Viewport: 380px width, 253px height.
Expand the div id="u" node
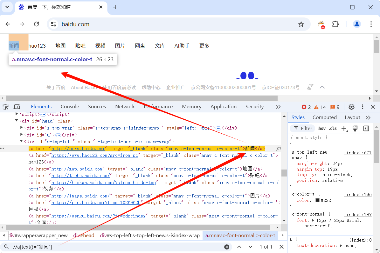coord(22,135)
